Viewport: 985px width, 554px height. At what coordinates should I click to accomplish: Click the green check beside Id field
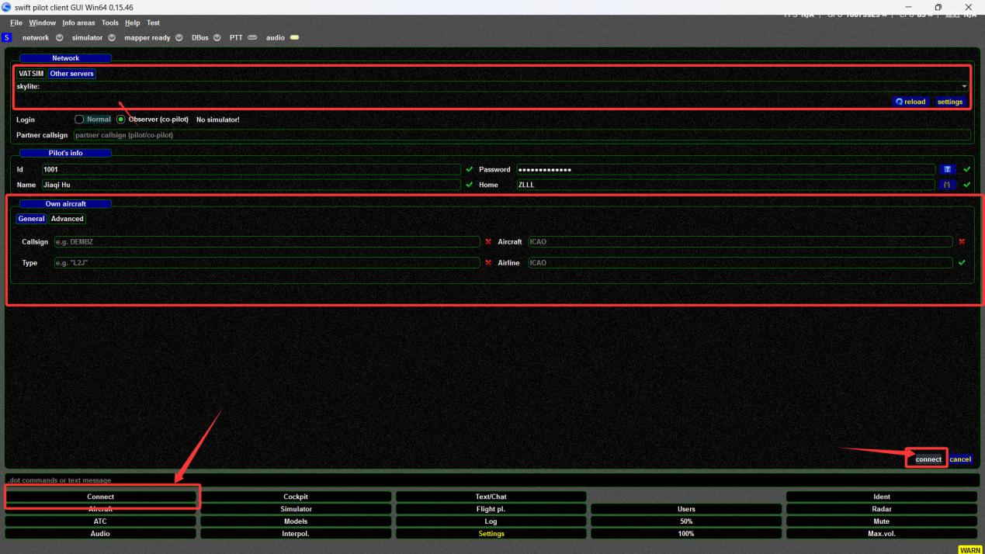click(469, 169)
